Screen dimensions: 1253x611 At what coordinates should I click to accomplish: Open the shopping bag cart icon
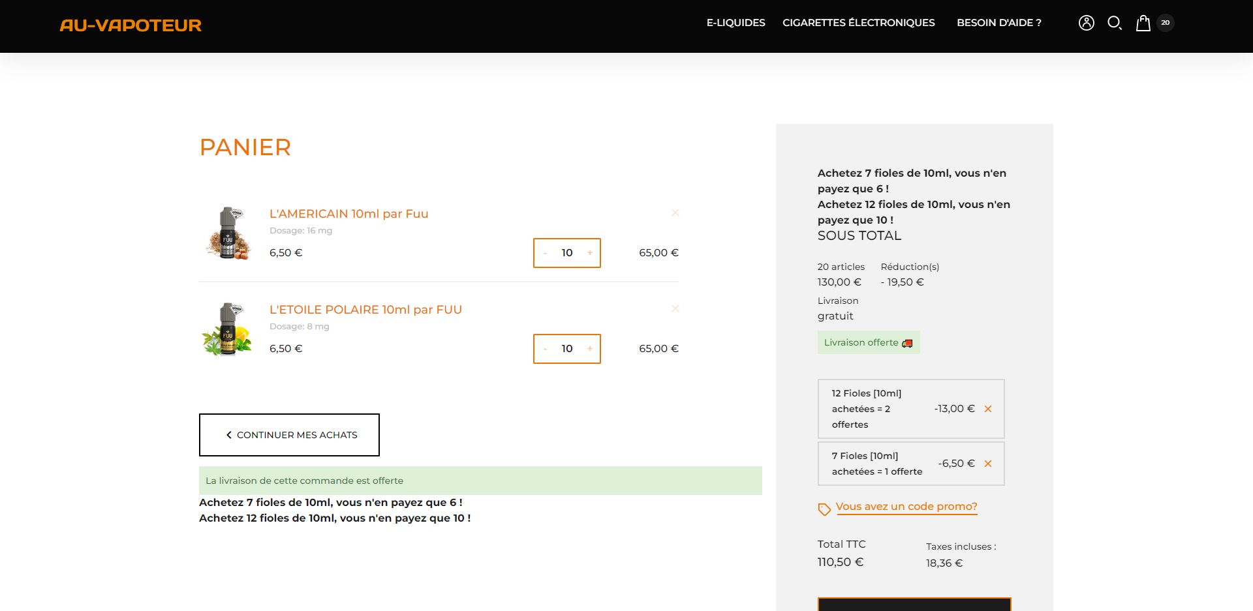point(1143,23)
